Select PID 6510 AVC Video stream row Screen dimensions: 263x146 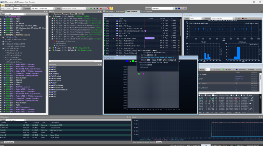[142, 38]
